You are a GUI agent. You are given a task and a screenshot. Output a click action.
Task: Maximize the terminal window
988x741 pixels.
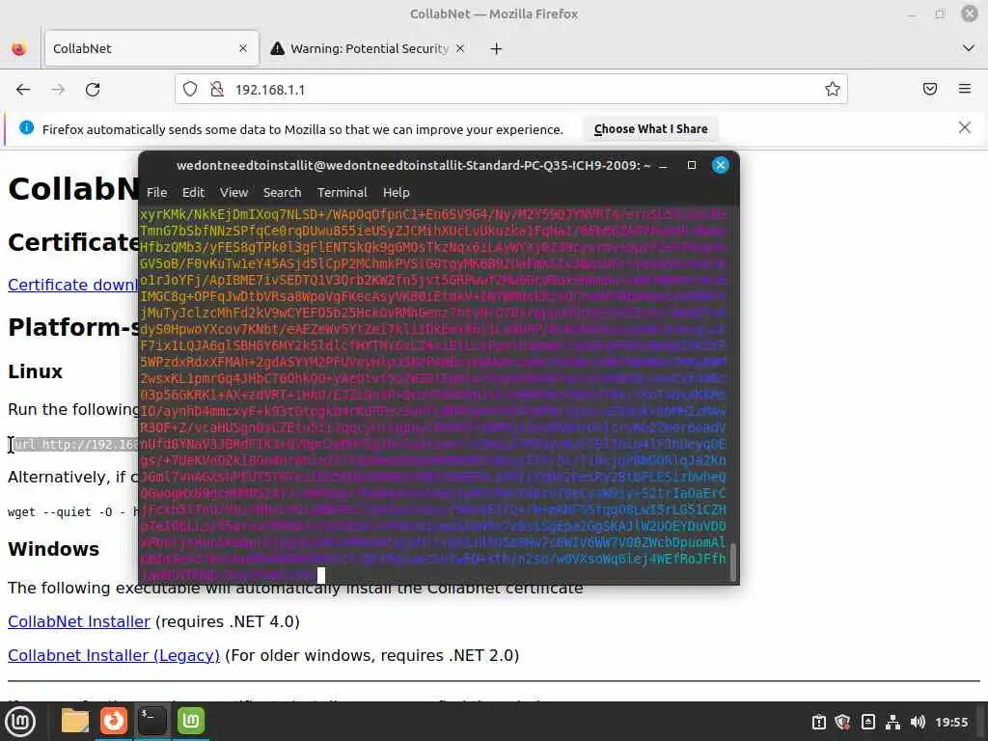click(692, 165)
